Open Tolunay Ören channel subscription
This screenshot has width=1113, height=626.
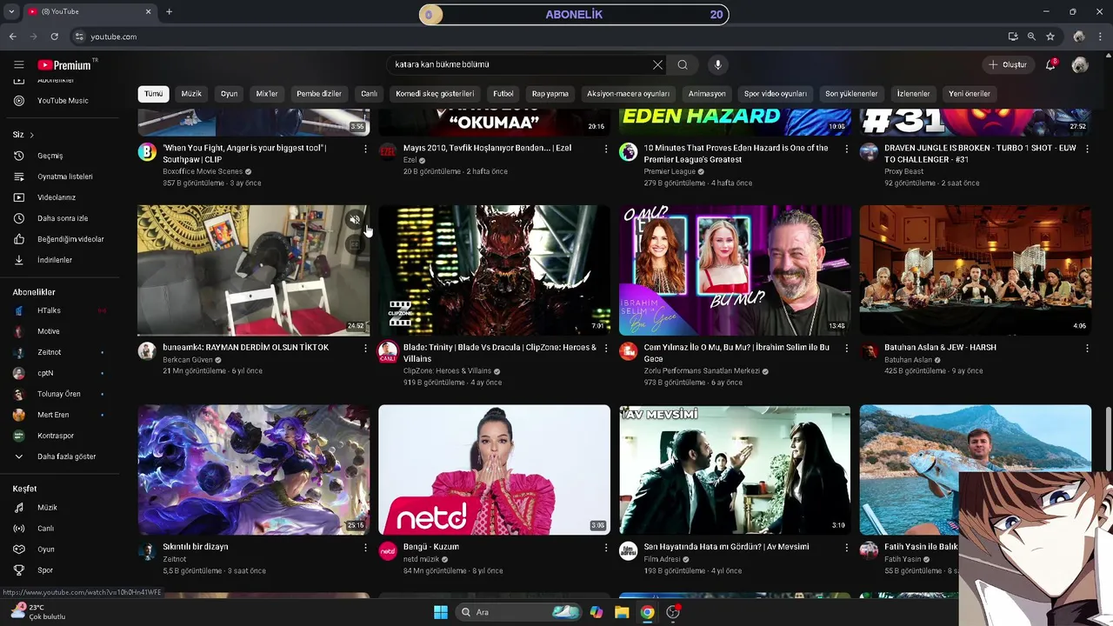coord(60,394)
